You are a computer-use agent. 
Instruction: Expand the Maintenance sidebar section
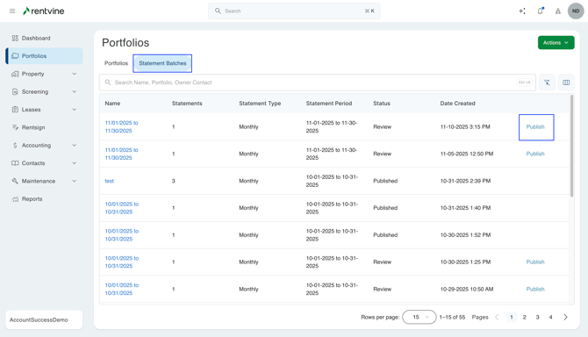coord(75,181)
